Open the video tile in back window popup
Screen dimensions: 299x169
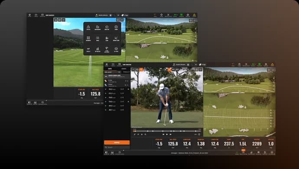coord(116,28)
